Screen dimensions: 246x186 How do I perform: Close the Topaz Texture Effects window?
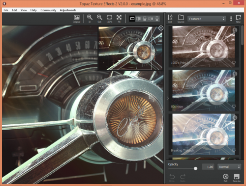tap(239, 3)
